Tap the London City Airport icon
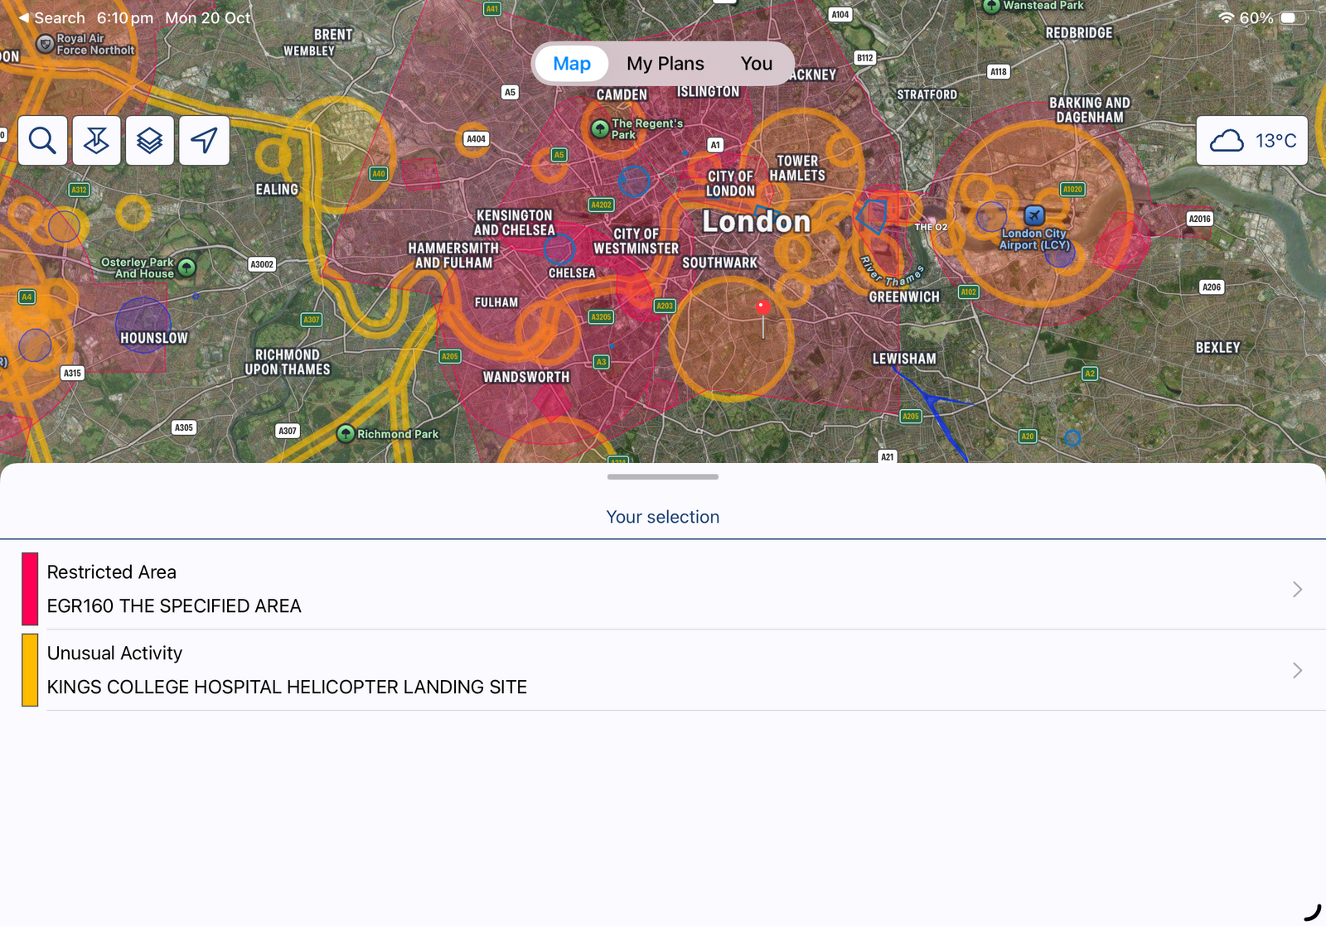 1033,216
